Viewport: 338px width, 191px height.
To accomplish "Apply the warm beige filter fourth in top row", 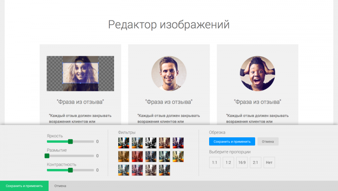I will pos(164,142).
